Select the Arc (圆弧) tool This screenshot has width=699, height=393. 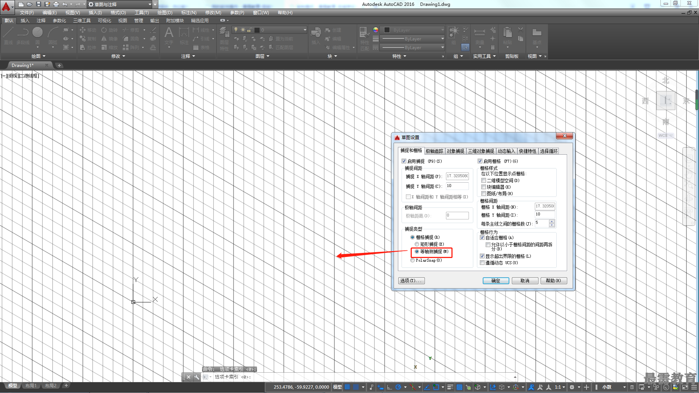pyautogui.click(x=53, y=36)
